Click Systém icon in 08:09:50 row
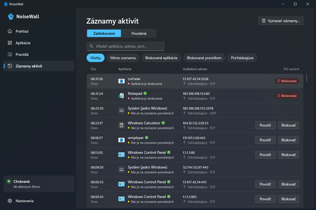Screen dimensions: 316x210 click(x=121, y=169)
